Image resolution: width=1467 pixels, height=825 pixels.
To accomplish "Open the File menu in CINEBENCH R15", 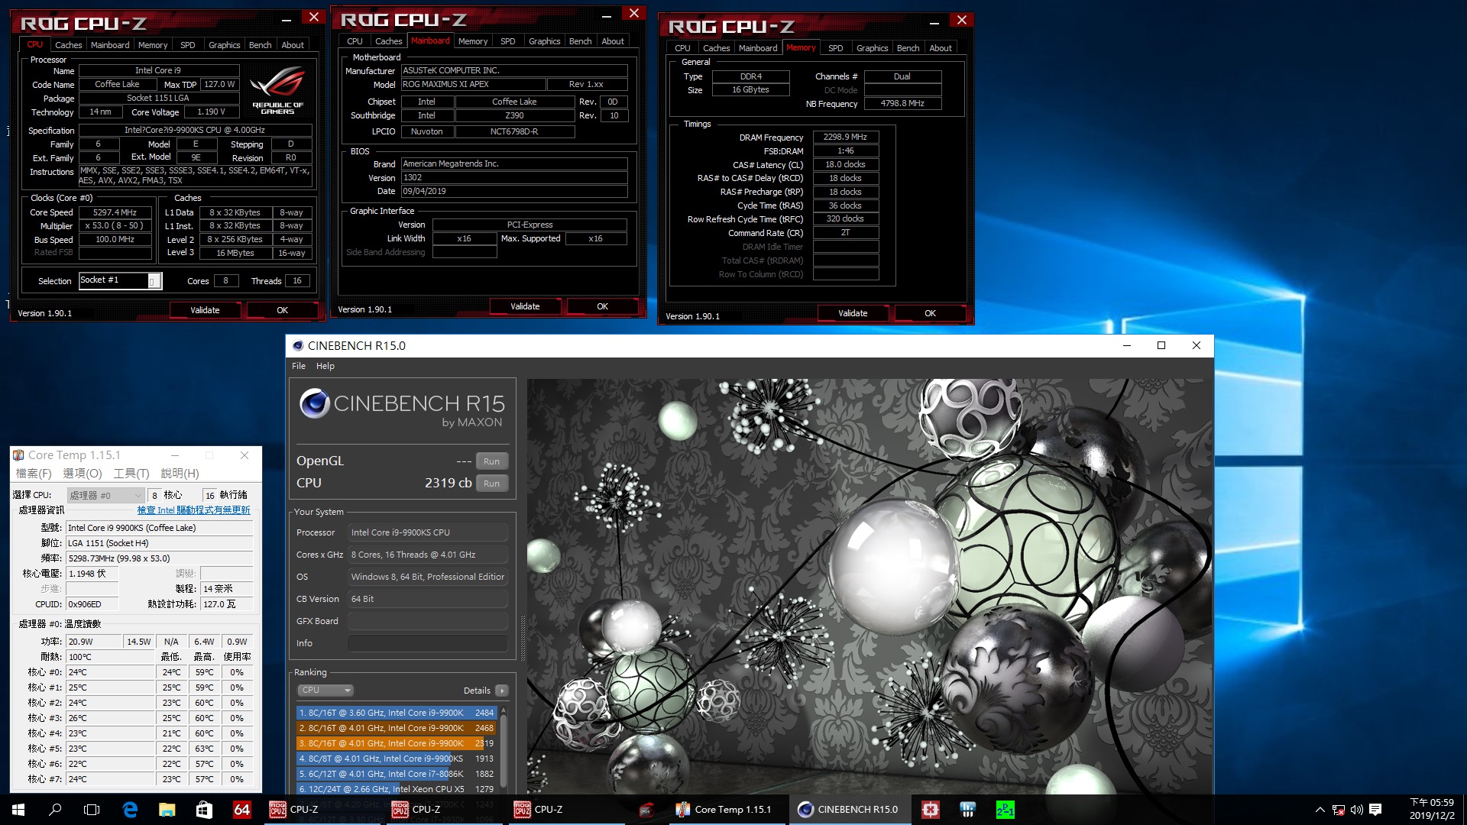I will [300, 366].
